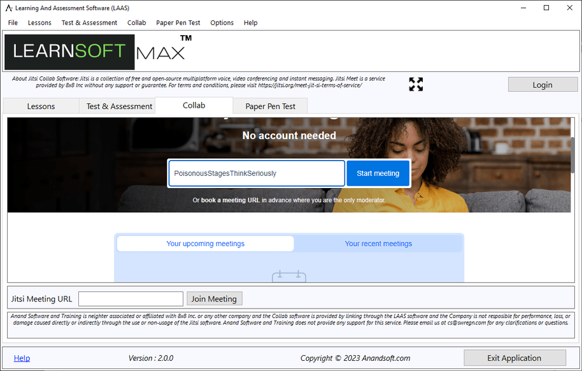Select Your recent meetings tab
Viewport: 582px width, 371px height.
coord(378,244)
